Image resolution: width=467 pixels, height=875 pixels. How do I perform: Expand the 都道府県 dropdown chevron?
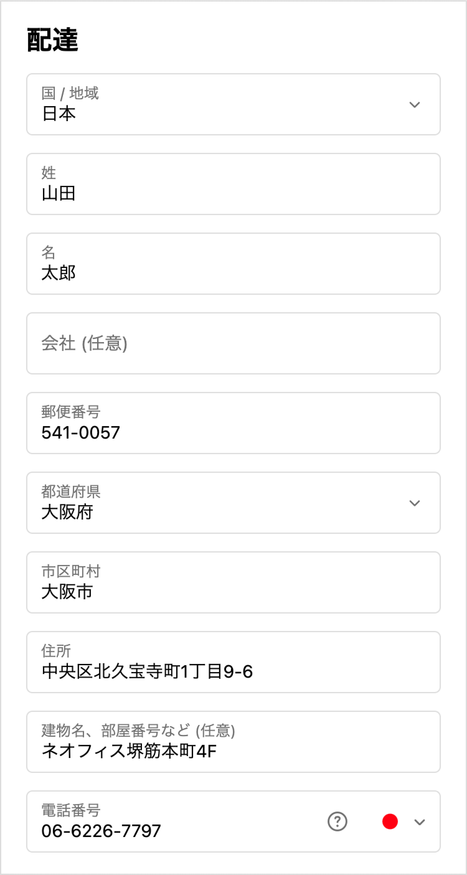pyautogui.click(x=414, y=503)
